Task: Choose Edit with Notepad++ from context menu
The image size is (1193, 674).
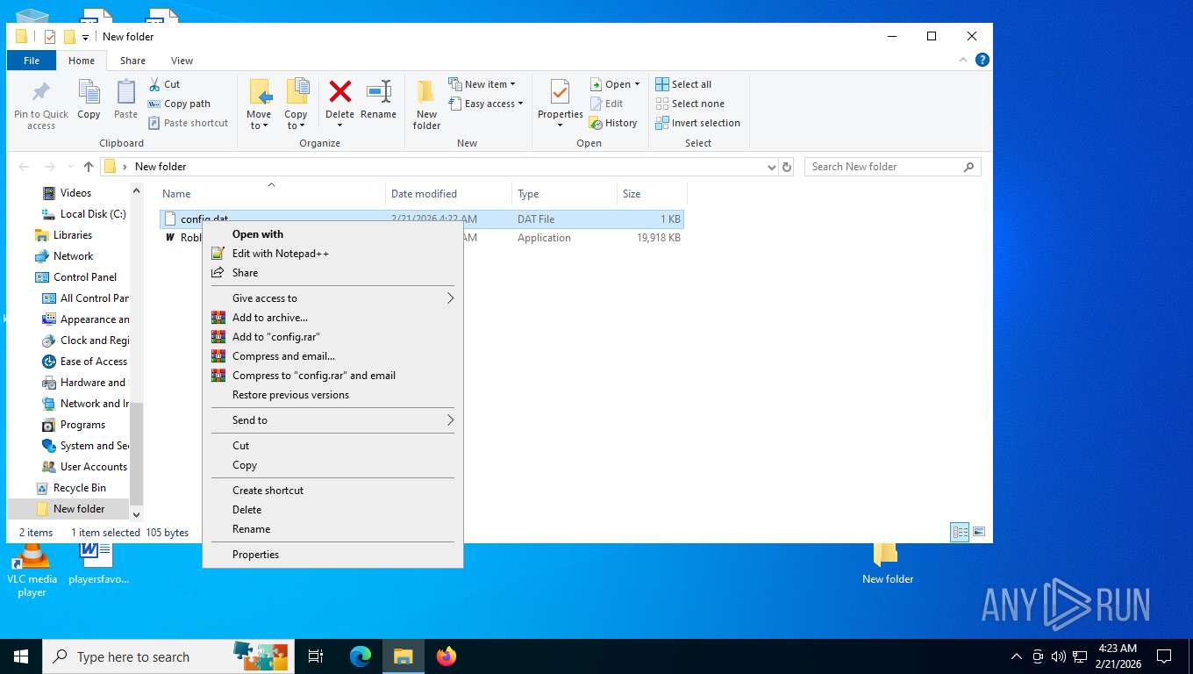Action: point(332,254)
